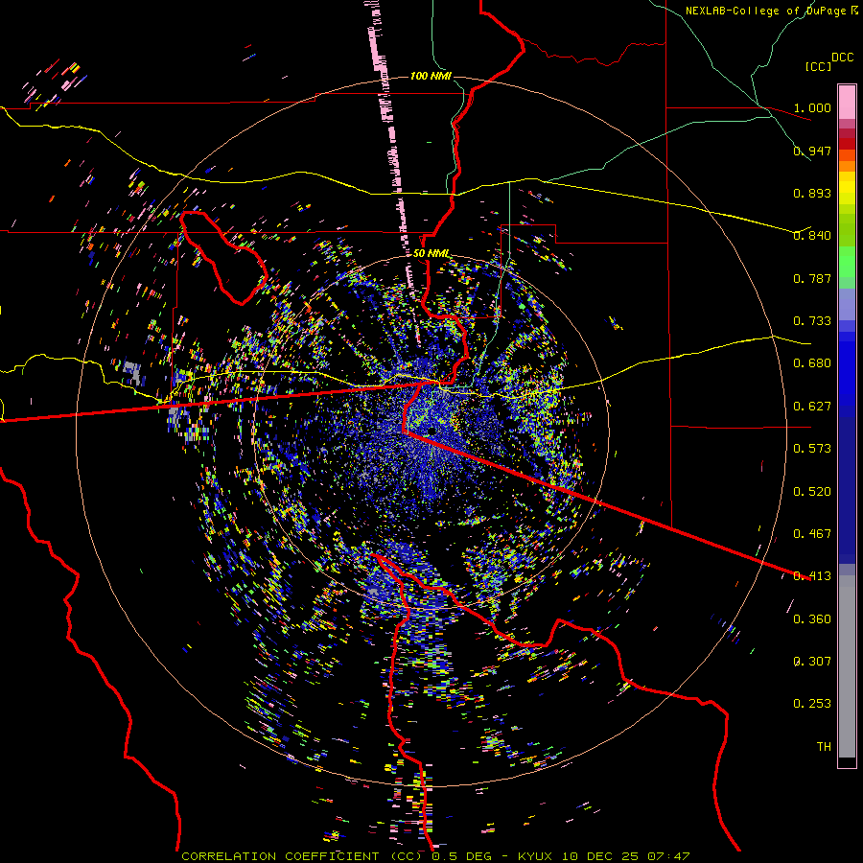
Task: Click the 0.573 scale value
Action: 812,449
